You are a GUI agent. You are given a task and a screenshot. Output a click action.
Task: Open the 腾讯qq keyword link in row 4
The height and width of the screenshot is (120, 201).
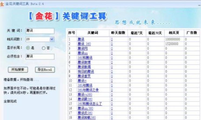tap(83, 53)
